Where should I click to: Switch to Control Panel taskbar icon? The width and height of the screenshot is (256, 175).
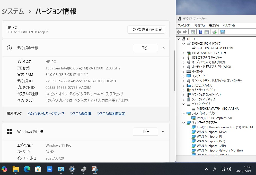[61, 169]
